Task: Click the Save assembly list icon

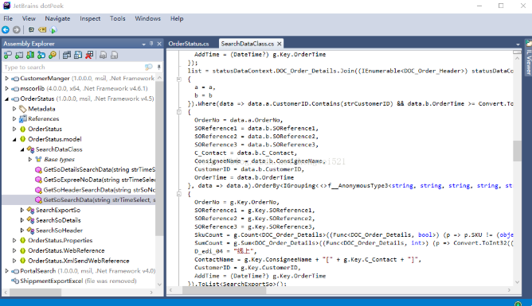Action: point(78,55)
